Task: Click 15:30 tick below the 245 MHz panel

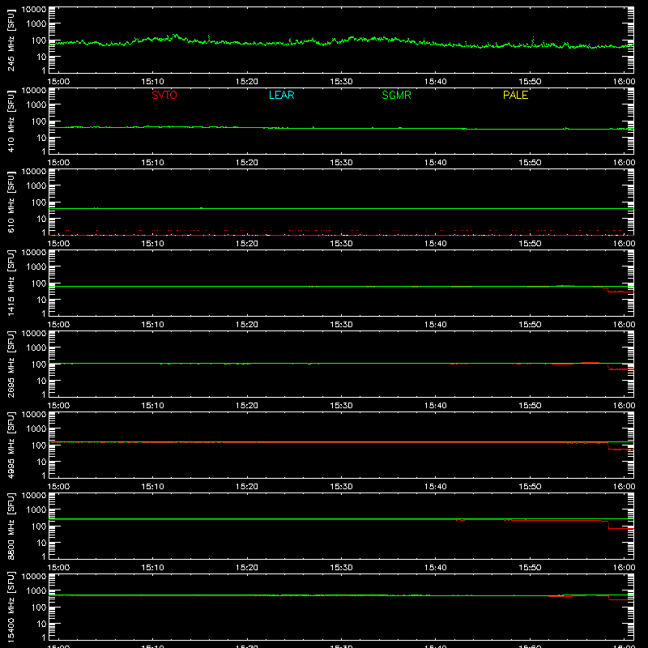Action: coord(341,82)
